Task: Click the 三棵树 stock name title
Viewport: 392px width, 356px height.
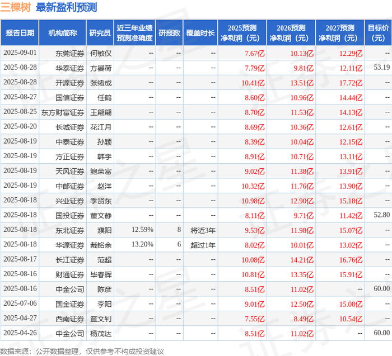Action: [16, 7]
